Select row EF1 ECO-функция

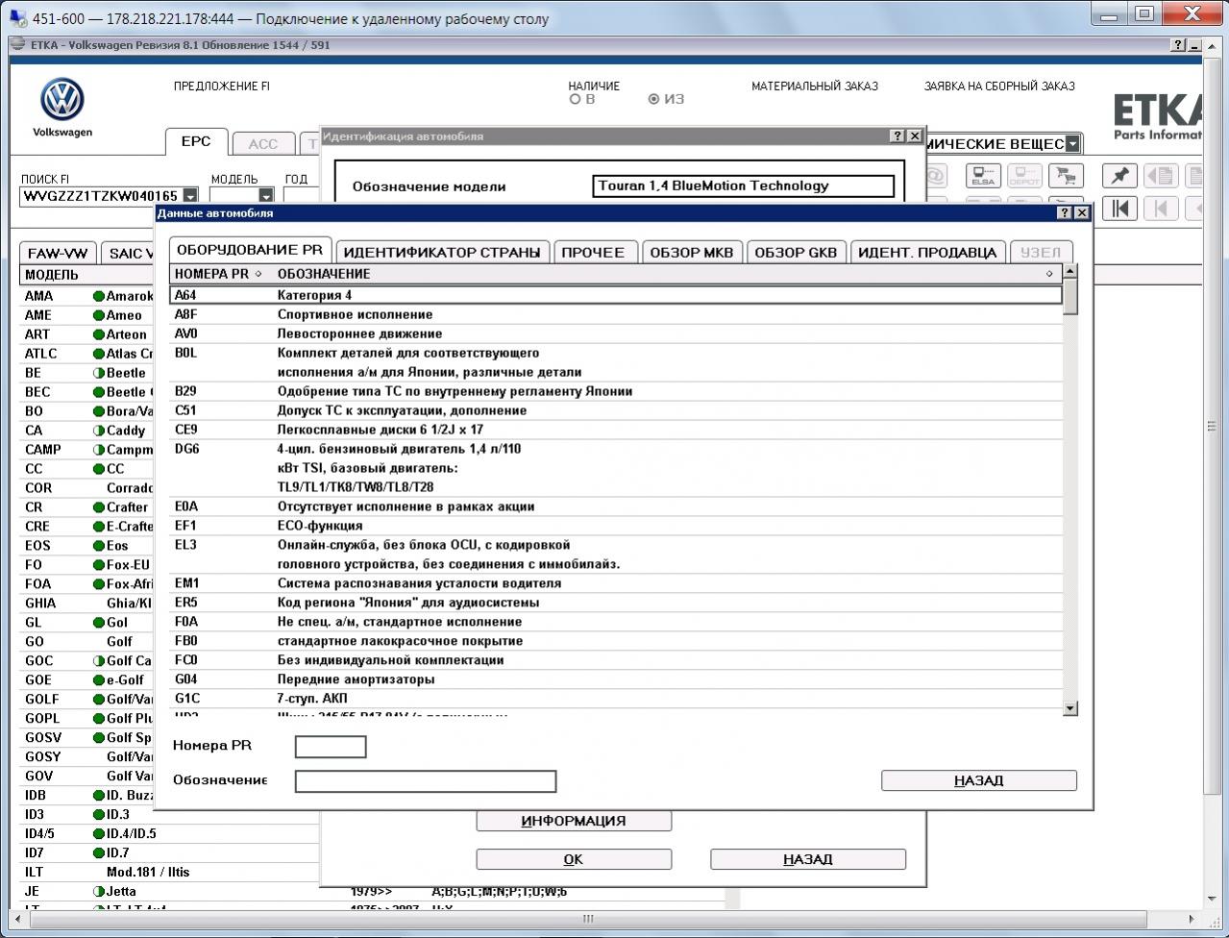[616, 526]
